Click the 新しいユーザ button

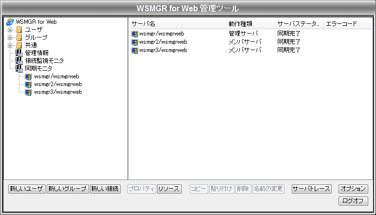[x=27, y=189]
